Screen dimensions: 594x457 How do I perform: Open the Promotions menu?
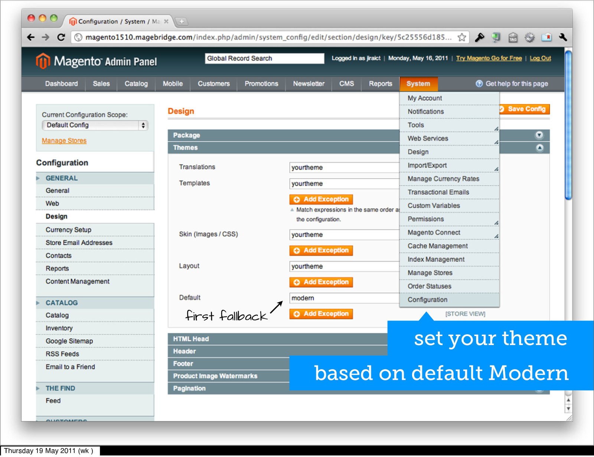point(261,84)
